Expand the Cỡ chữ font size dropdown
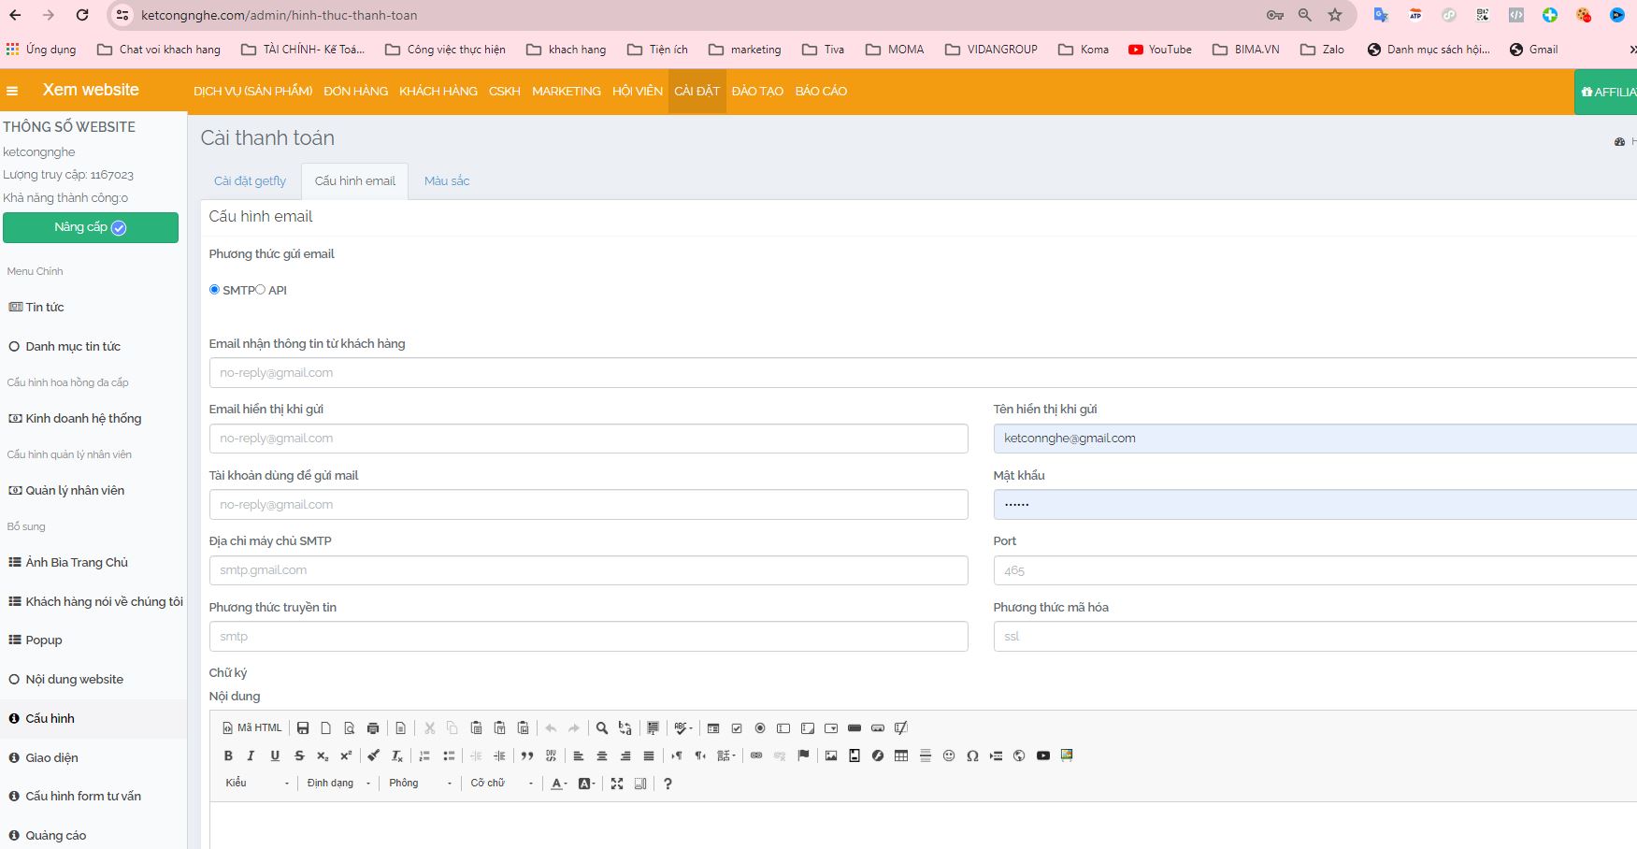Image resolution: width=1637 pixels, height=849 pixels. 502,784
